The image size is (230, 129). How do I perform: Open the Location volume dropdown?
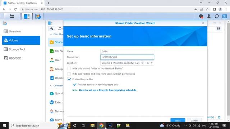coord(127,63)
